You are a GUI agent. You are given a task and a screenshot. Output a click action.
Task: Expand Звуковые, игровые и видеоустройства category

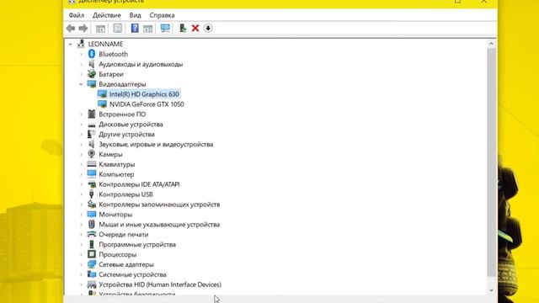(81, 144)
